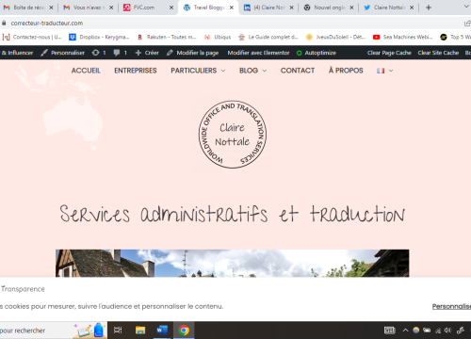Screen dimensions: 471x339
Task: Close the Travel Blogger tab
Action: pos(232,8)
